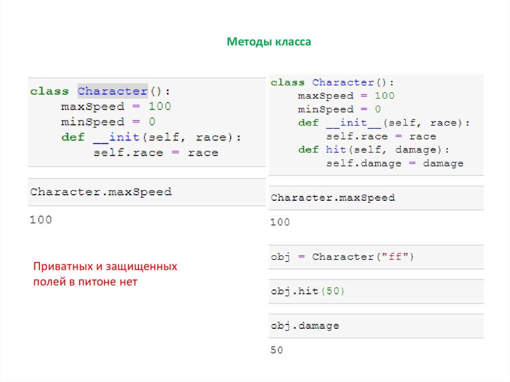Click the red text "полей в питоне нет"
The image size is (510, 382).
(85, 282)
